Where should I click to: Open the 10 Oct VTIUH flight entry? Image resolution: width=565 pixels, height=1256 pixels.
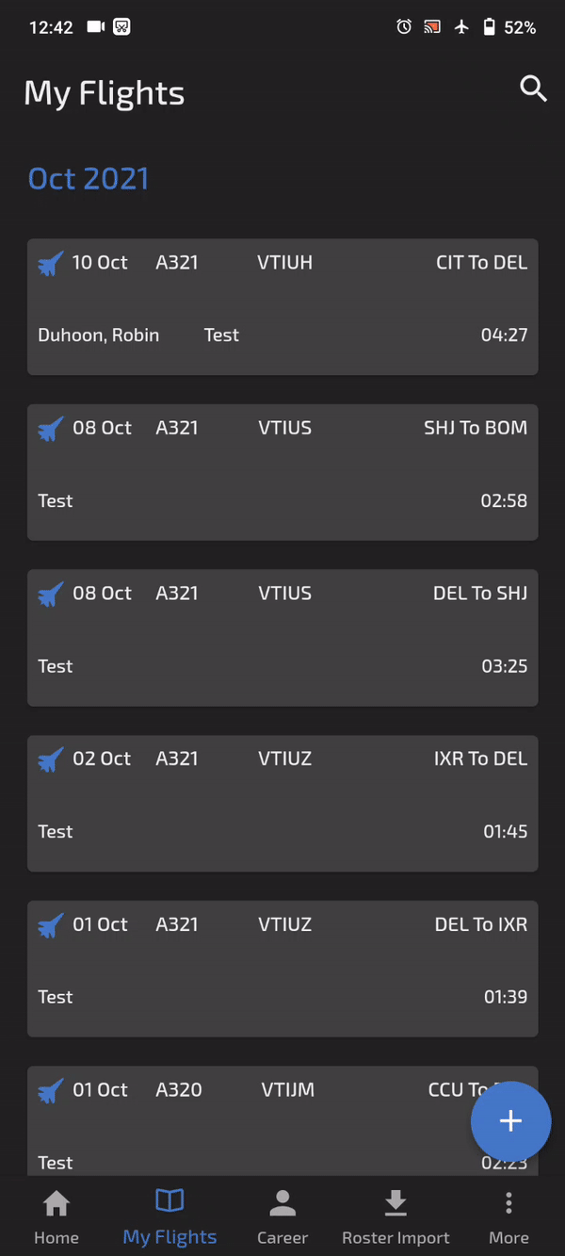(282, 306)
